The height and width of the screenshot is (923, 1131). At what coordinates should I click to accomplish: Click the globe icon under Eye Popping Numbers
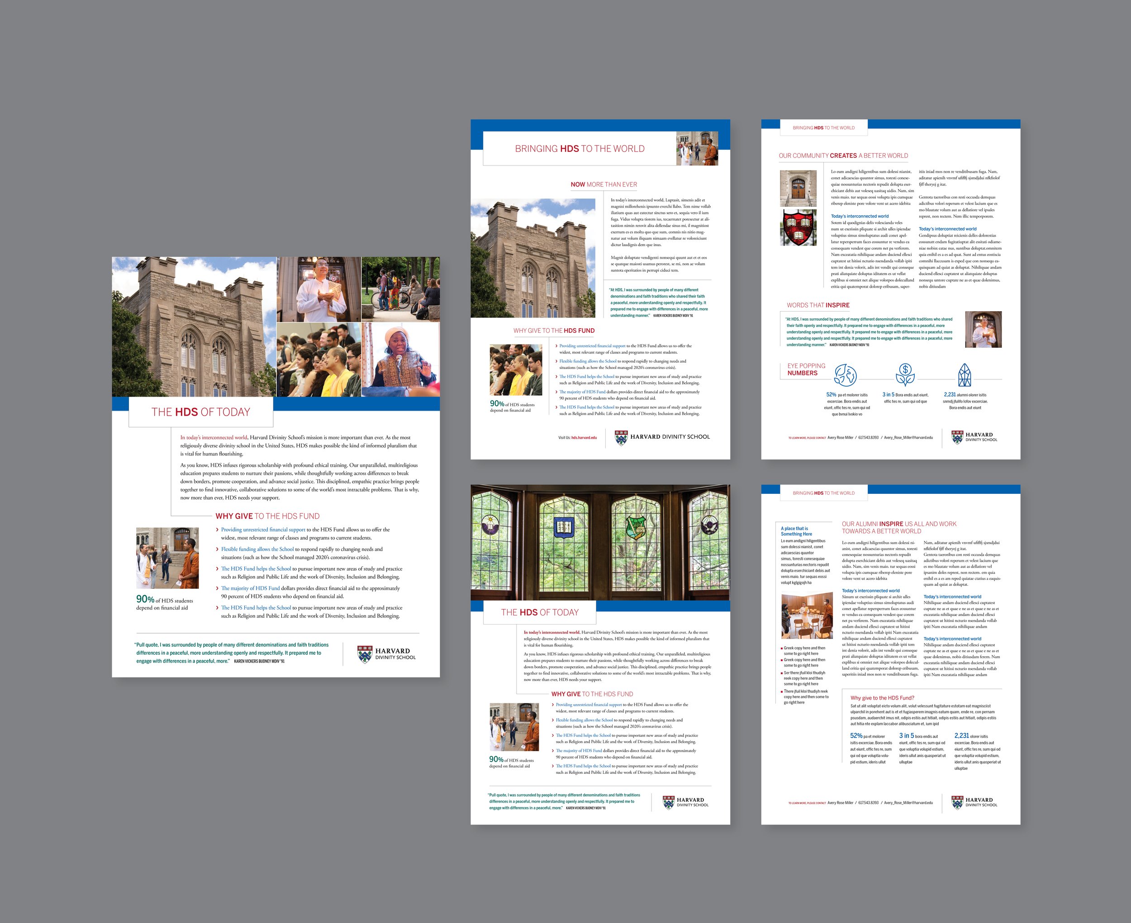(x=845, y=374)
